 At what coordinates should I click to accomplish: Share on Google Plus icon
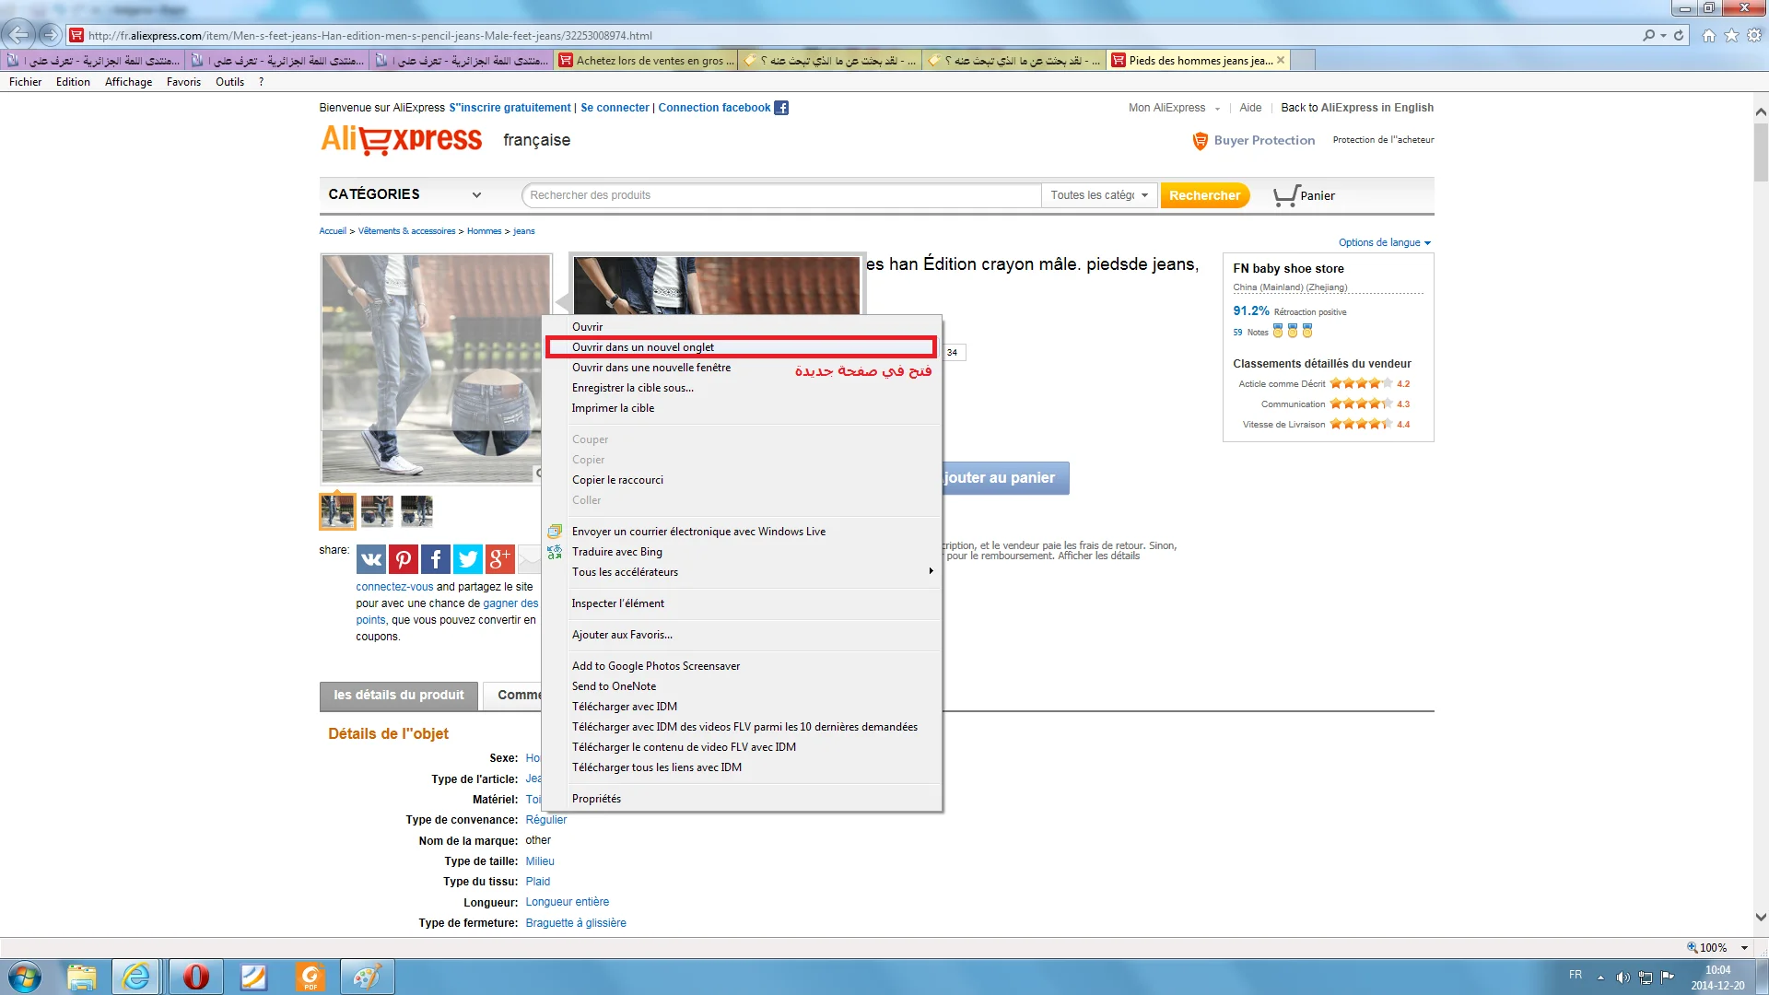coord(499,558)
